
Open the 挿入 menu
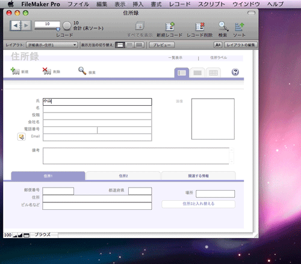[x=138, y=4]
